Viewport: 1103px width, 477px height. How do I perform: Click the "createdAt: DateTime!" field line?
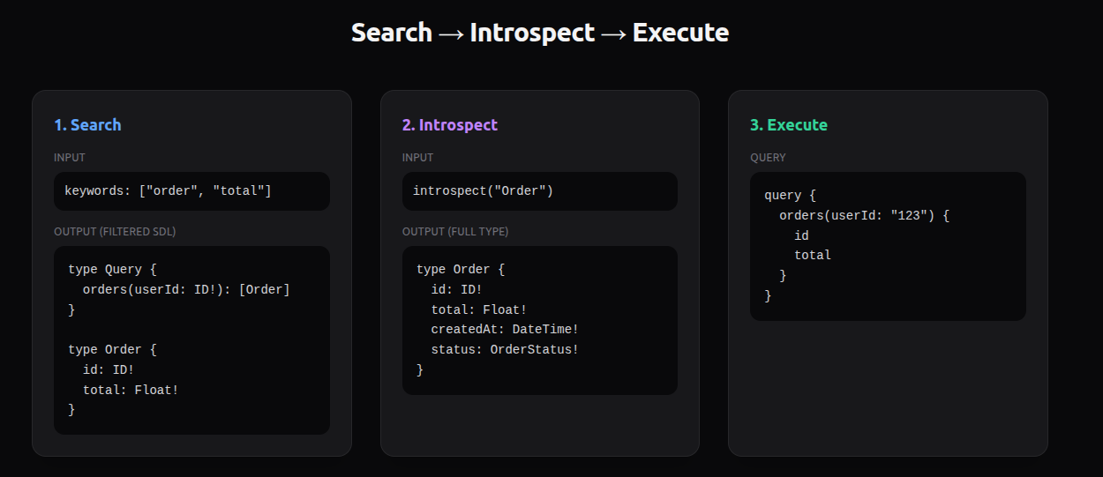click(505, 330)
